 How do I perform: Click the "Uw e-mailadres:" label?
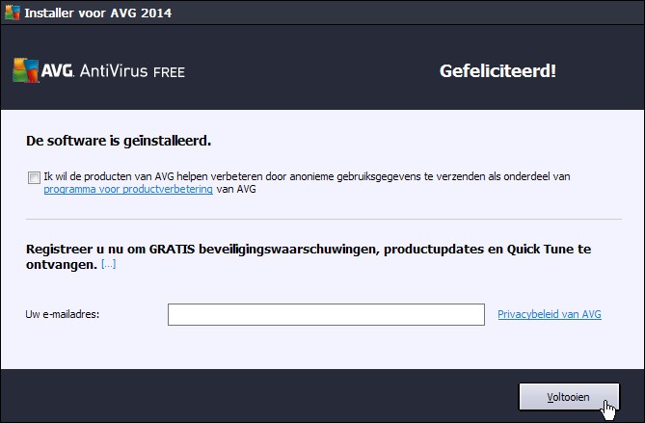tap(65, 315)
